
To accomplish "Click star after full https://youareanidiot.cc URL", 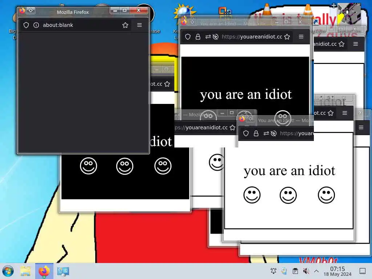I will (x=287, y=37).
